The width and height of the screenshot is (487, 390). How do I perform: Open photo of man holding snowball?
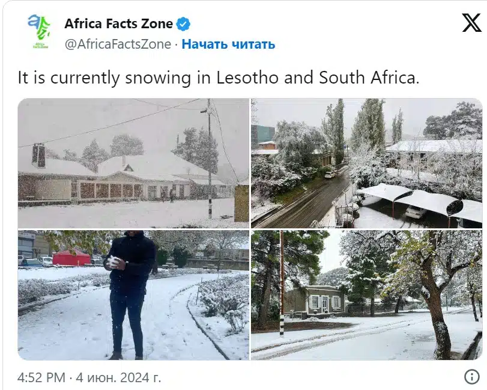(x=133, y=295)
